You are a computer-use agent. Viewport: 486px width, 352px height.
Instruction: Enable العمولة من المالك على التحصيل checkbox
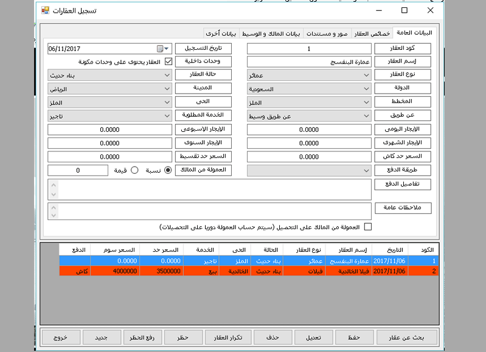(368, 227)
